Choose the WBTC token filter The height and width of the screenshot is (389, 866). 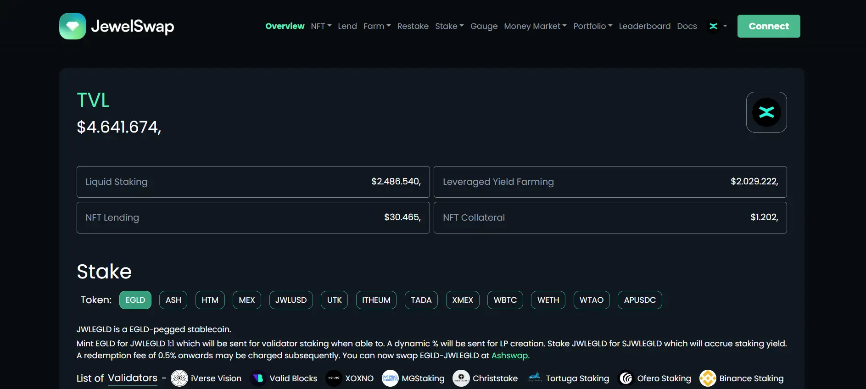(505, 300)
